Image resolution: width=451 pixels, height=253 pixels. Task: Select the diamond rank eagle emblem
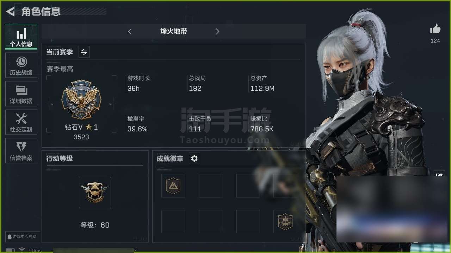pos(81,100)
